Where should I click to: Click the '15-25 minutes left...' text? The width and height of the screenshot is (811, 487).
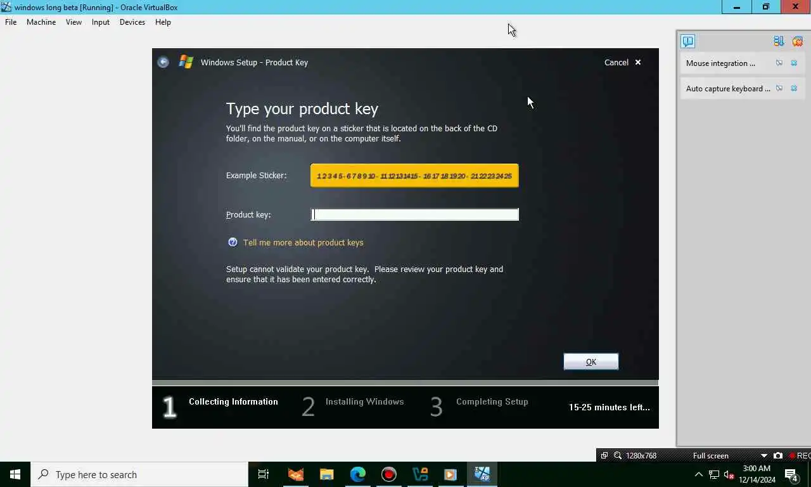tap(610, 407)
